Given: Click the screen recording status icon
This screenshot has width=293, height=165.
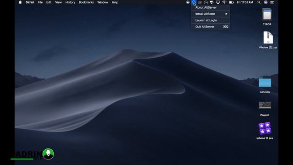Looking at the screenshot, I should (188, 2).
